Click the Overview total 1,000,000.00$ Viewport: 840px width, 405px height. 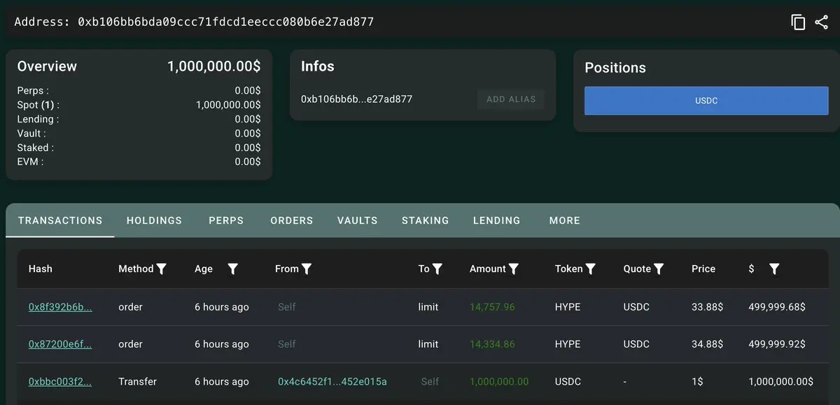click(213, 66)
